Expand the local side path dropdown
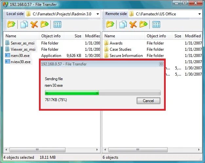 coord(98,14)
